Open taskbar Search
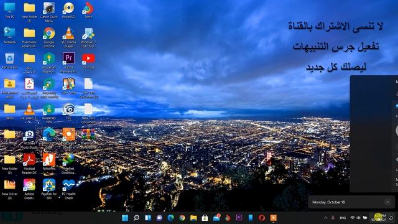This screenshot has width=398, height=224. point(136,218)
